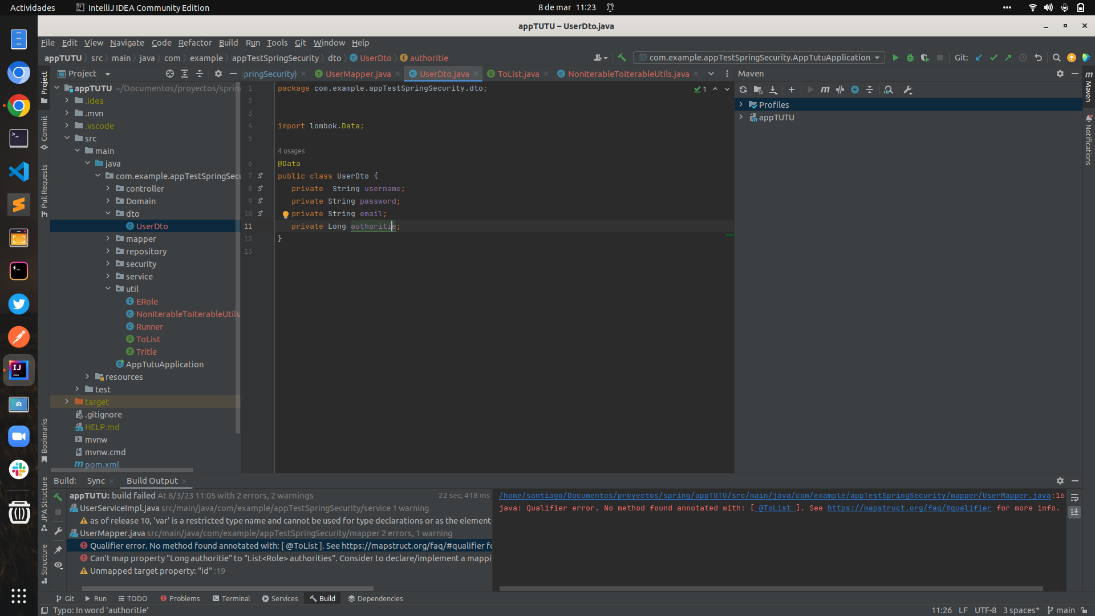Click rebuild hammer in Build panel

tap(58, 497)
